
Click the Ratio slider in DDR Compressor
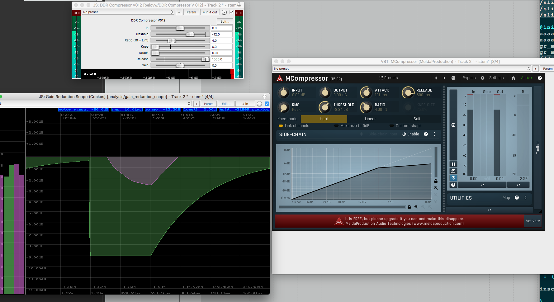(180, 40)
